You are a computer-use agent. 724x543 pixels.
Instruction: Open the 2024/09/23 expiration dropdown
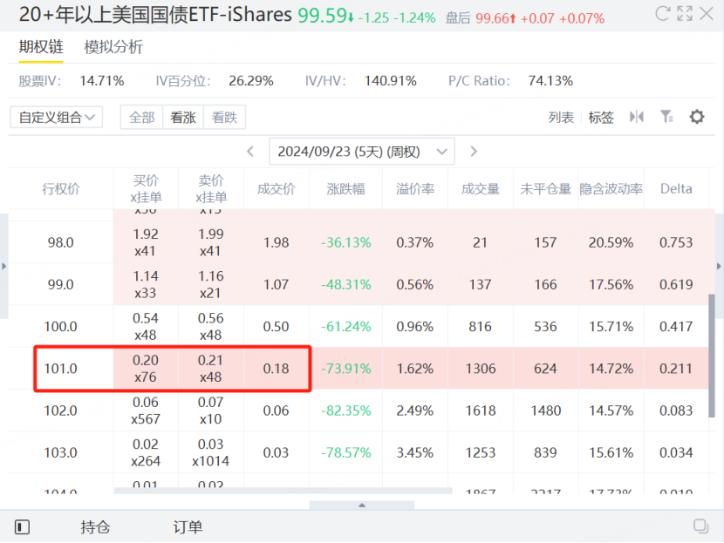[361, 152]
